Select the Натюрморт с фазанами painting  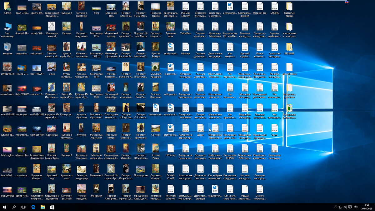click(x=111, y=47)
